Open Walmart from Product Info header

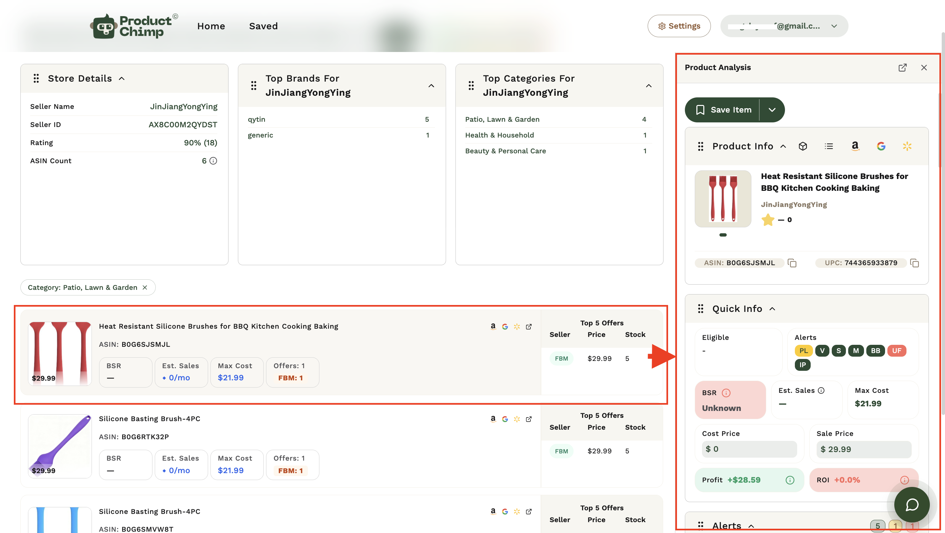coord(907,146)
